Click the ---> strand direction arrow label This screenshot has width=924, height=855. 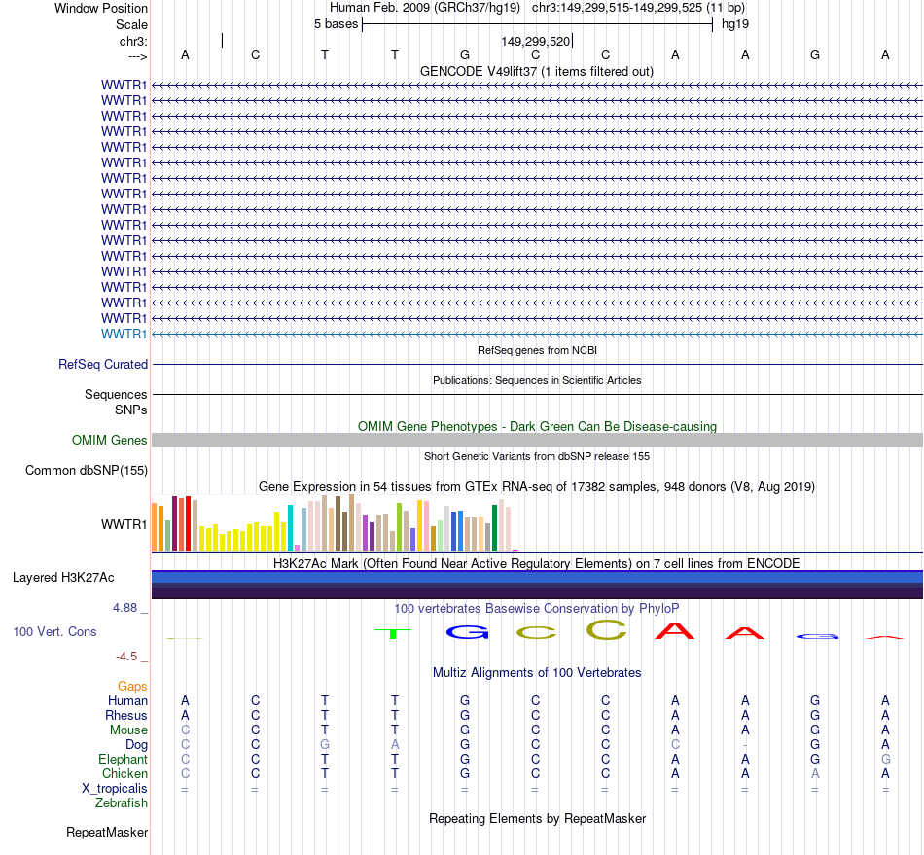138,56
